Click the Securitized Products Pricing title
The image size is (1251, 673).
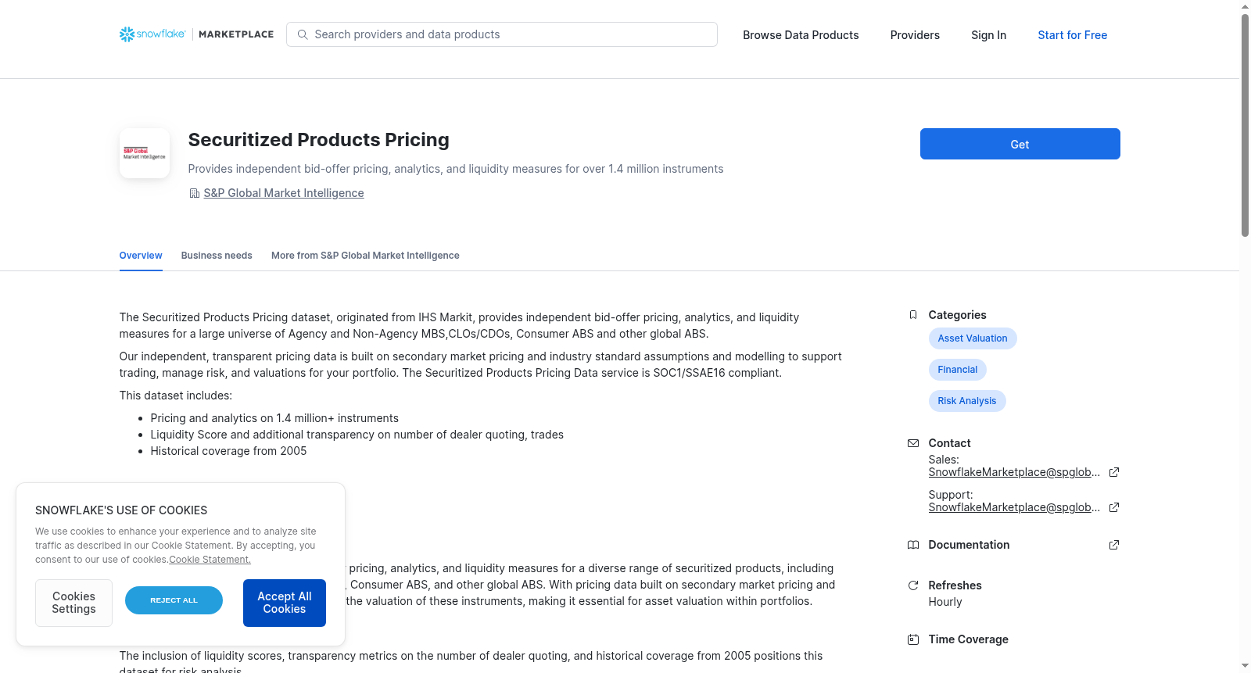(x=318, y=140)
